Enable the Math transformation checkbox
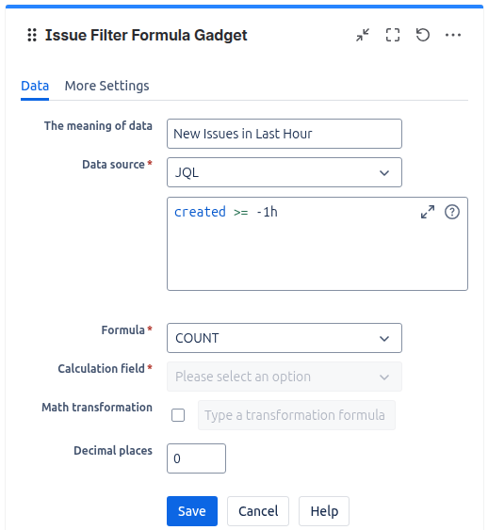The width and height of the screenshot is (488, 530). (x=178, y=415)
